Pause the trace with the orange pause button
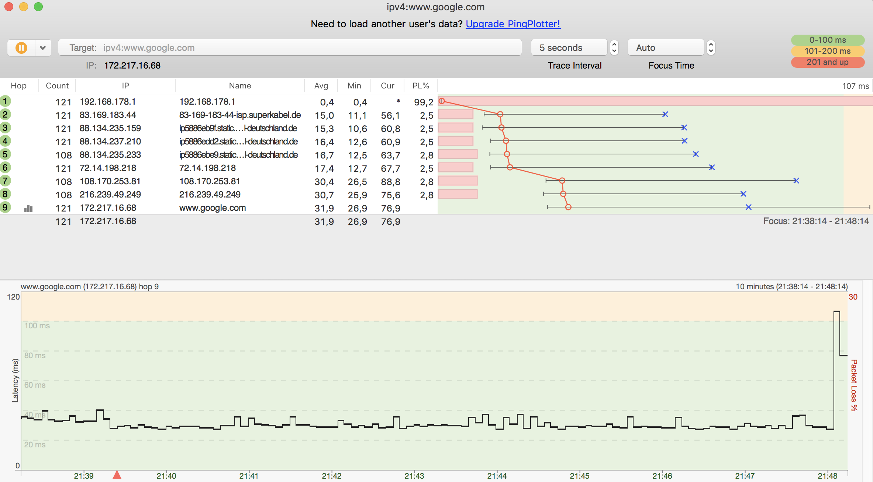Viewport: 873px width, 482px height. pos(21,48)
